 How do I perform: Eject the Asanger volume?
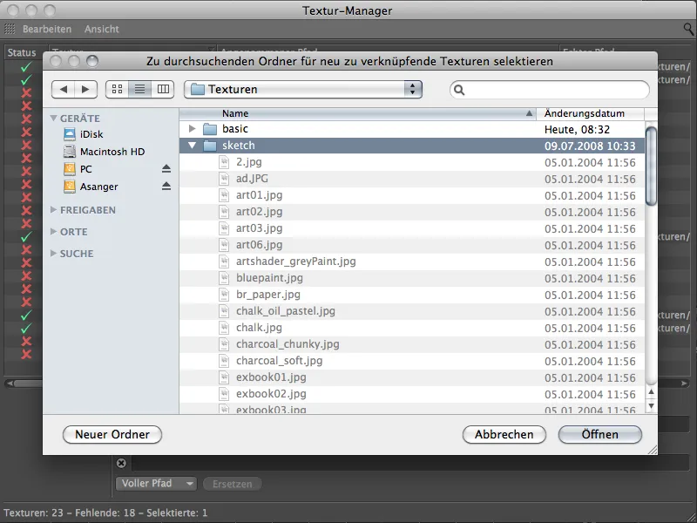click(166, 186)
